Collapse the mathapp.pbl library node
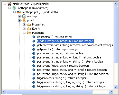Viewport: 119px width, 95px height. pyautogui.click(x=15, y=12)
